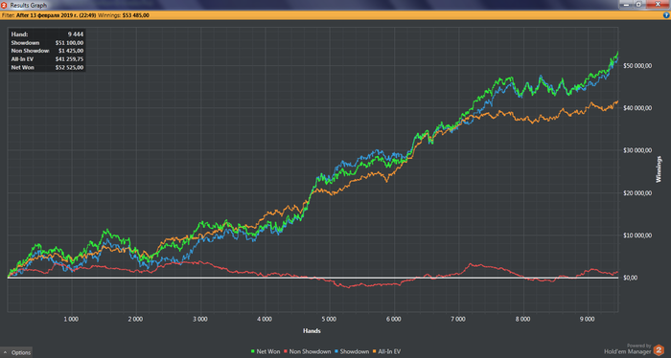
Task: Click the Results Graph window icon
Action: 4,5
